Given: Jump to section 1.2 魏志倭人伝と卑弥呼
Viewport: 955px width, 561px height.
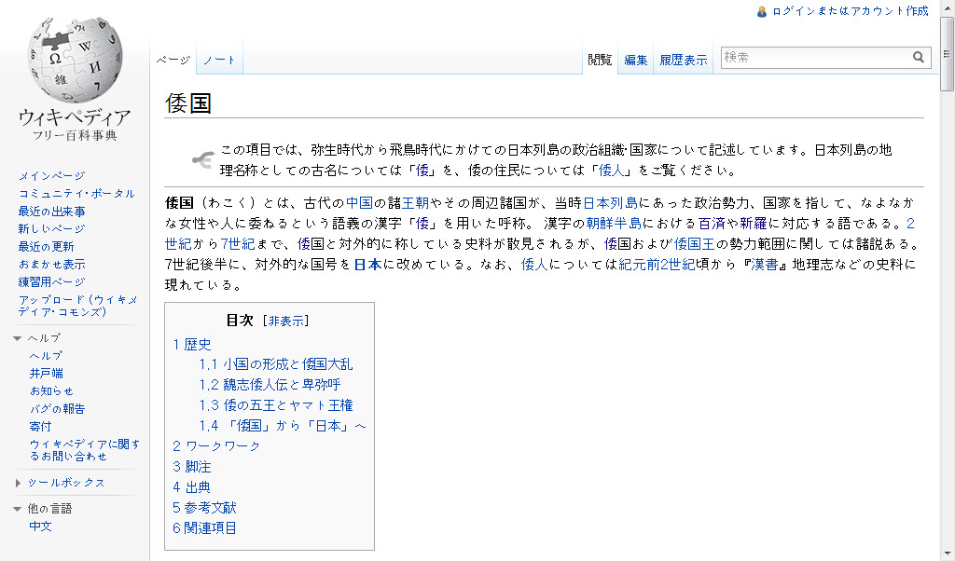Looking at the screenshot, I should pyautogui.click(x=270, y=385).
